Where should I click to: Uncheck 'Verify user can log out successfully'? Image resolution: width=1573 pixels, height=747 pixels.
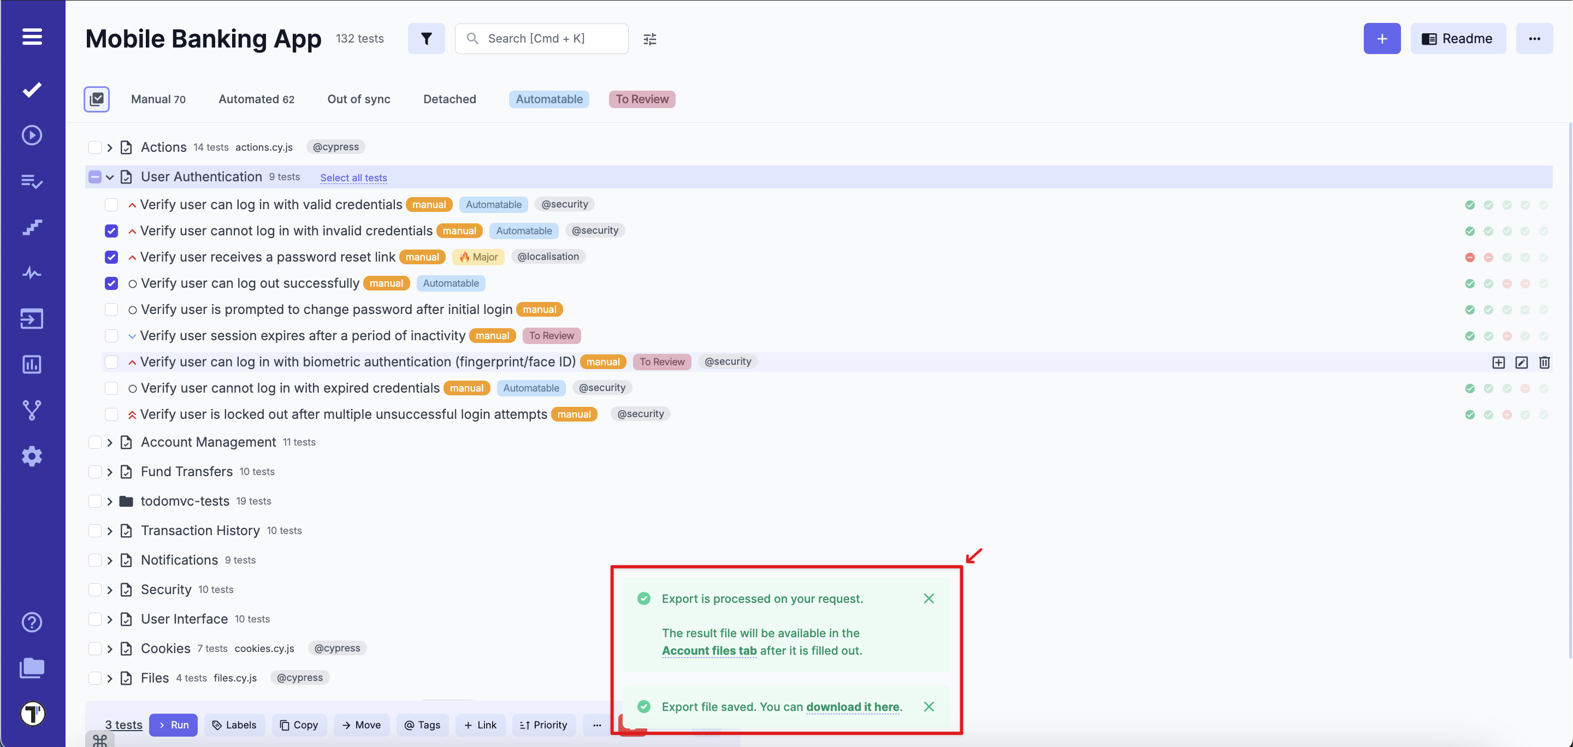coord(111,283)
